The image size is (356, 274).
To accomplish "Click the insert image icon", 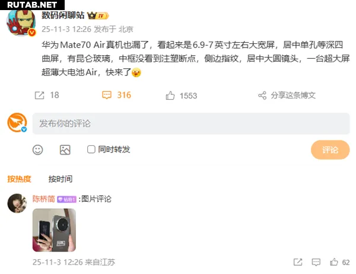I will (65, 150).
